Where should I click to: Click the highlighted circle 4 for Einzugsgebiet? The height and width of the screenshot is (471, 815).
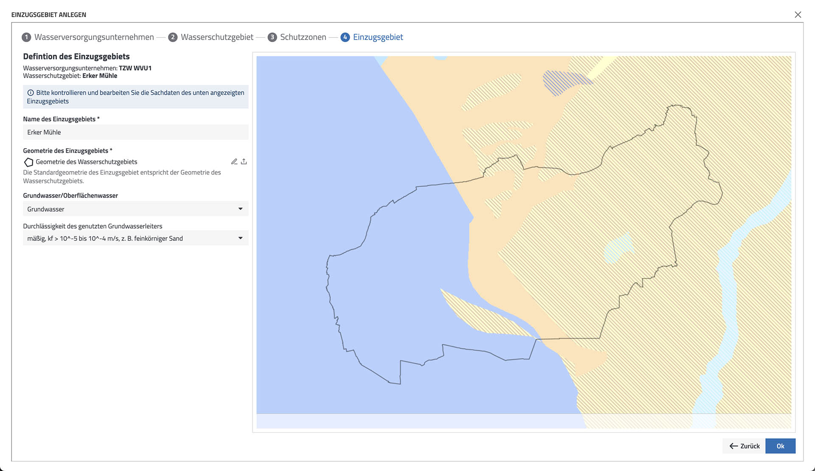tap(345, 37)
